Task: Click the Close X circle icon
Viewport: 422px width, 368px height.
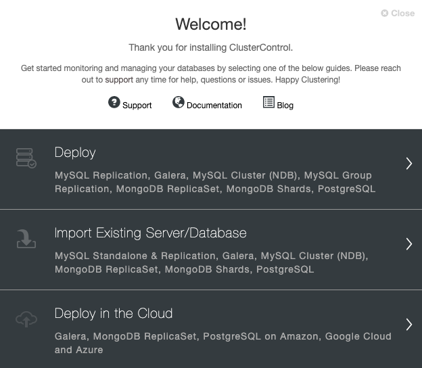Action: [385, 13]
